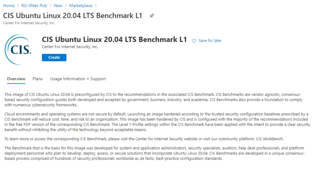Click the chevron after Home breadcrumb
The width and height of the screenshot is (320, 173).
coord(18,6)
